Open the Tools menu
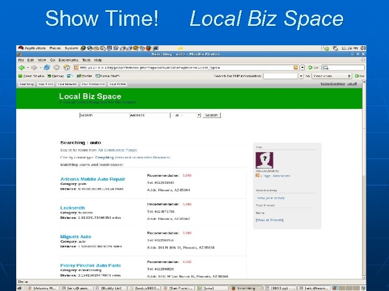389x291 pixels. [86, 60]
